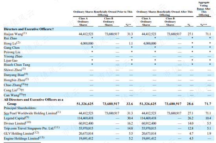The height and width of the screenshot is (143, 216).
Task: Select the Diviner Limited shareholder name
Action: coord(17,123)
